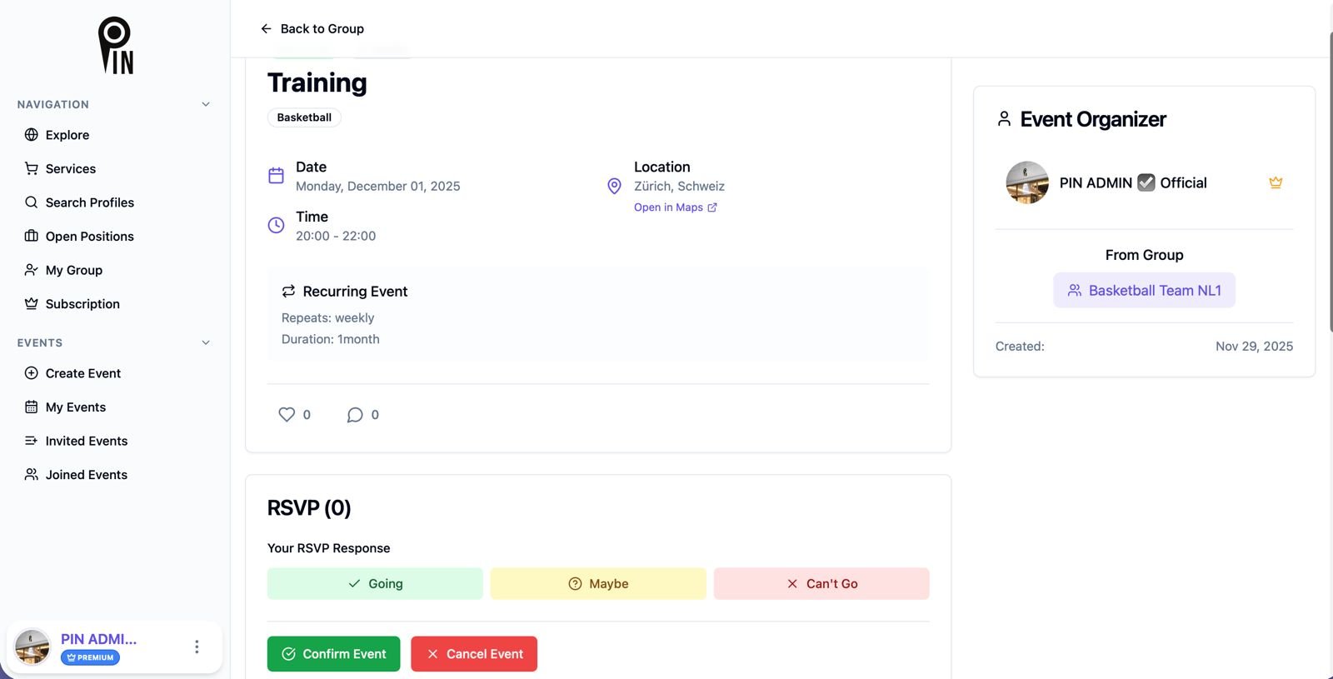The image size is (1333, 679).
Task: Open Basketball Team NL1 group
Action: [1144, 291]
